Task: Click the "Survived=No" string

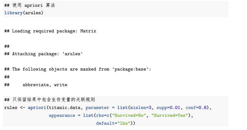Action: (x=129, y=115)
